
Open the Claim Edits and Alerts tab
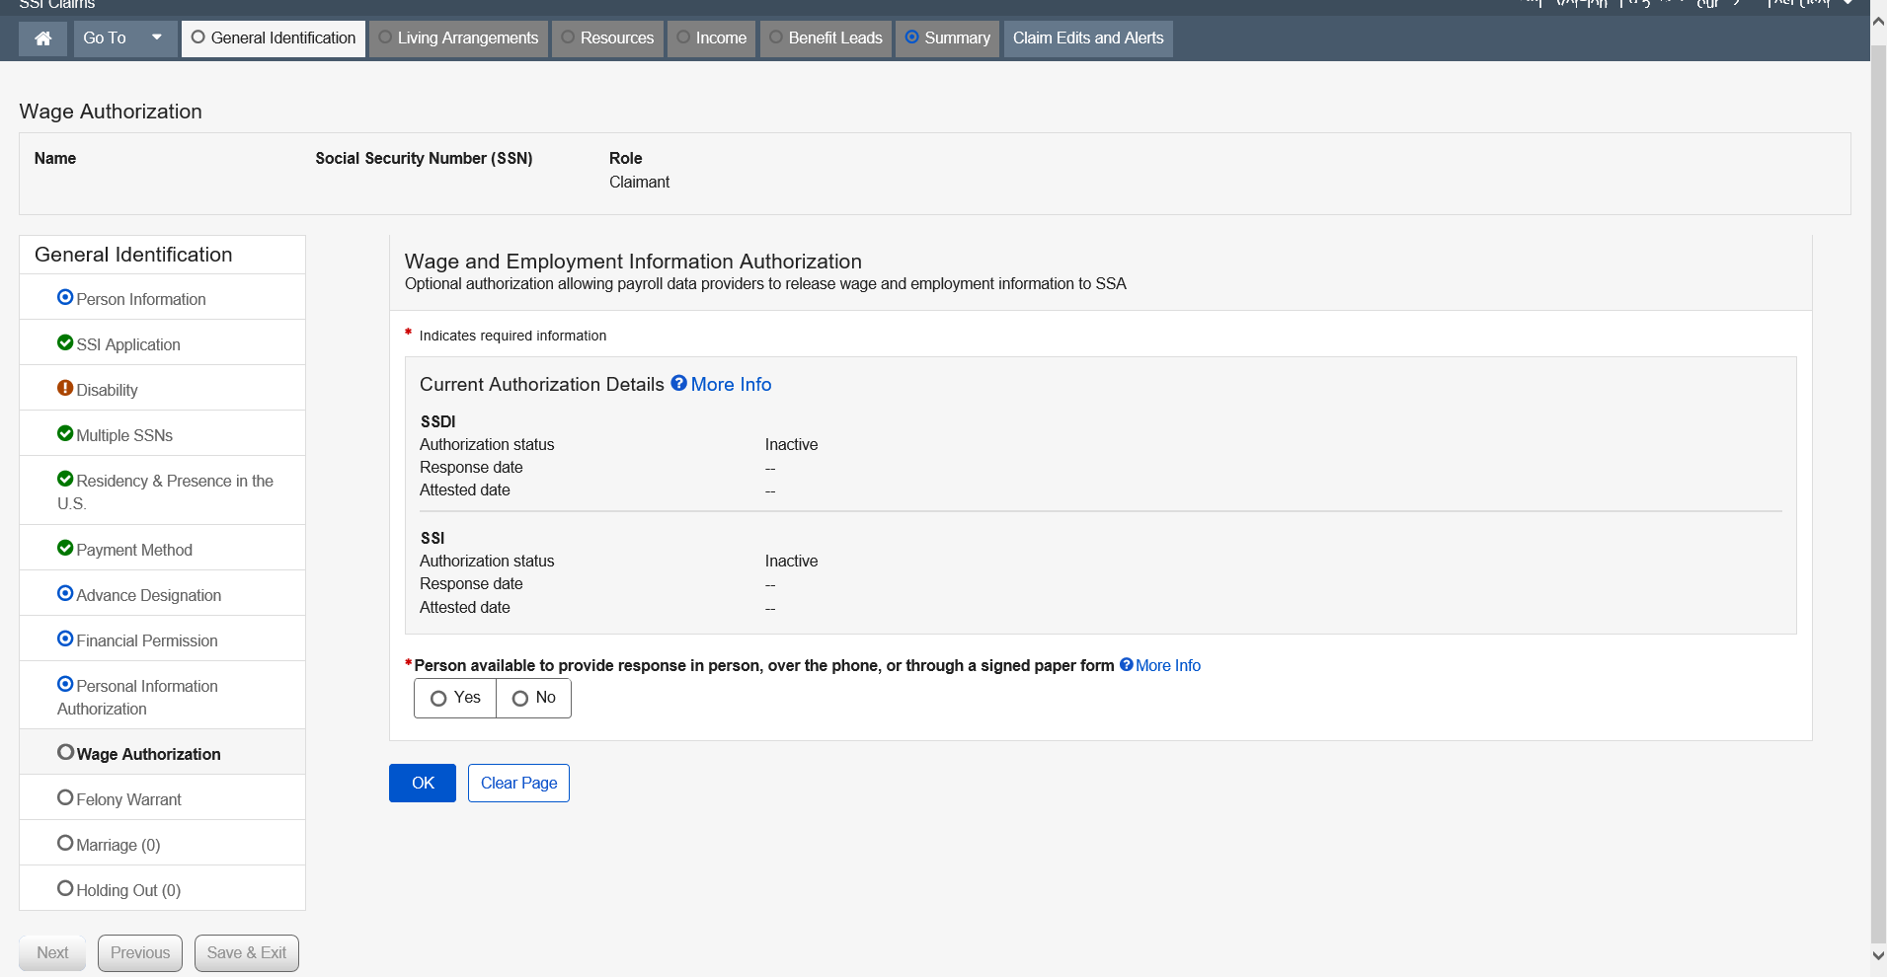pos(1088,38)
